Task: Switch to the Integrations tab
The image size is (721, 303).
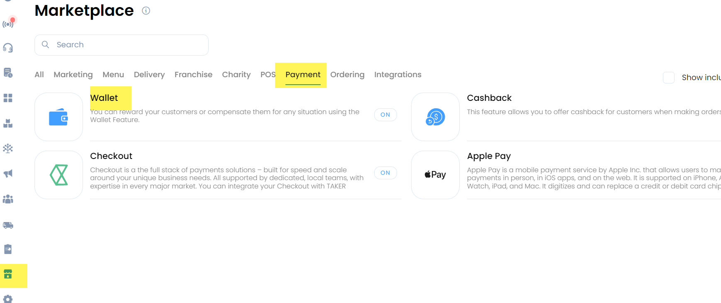Action: click(398, 75)
